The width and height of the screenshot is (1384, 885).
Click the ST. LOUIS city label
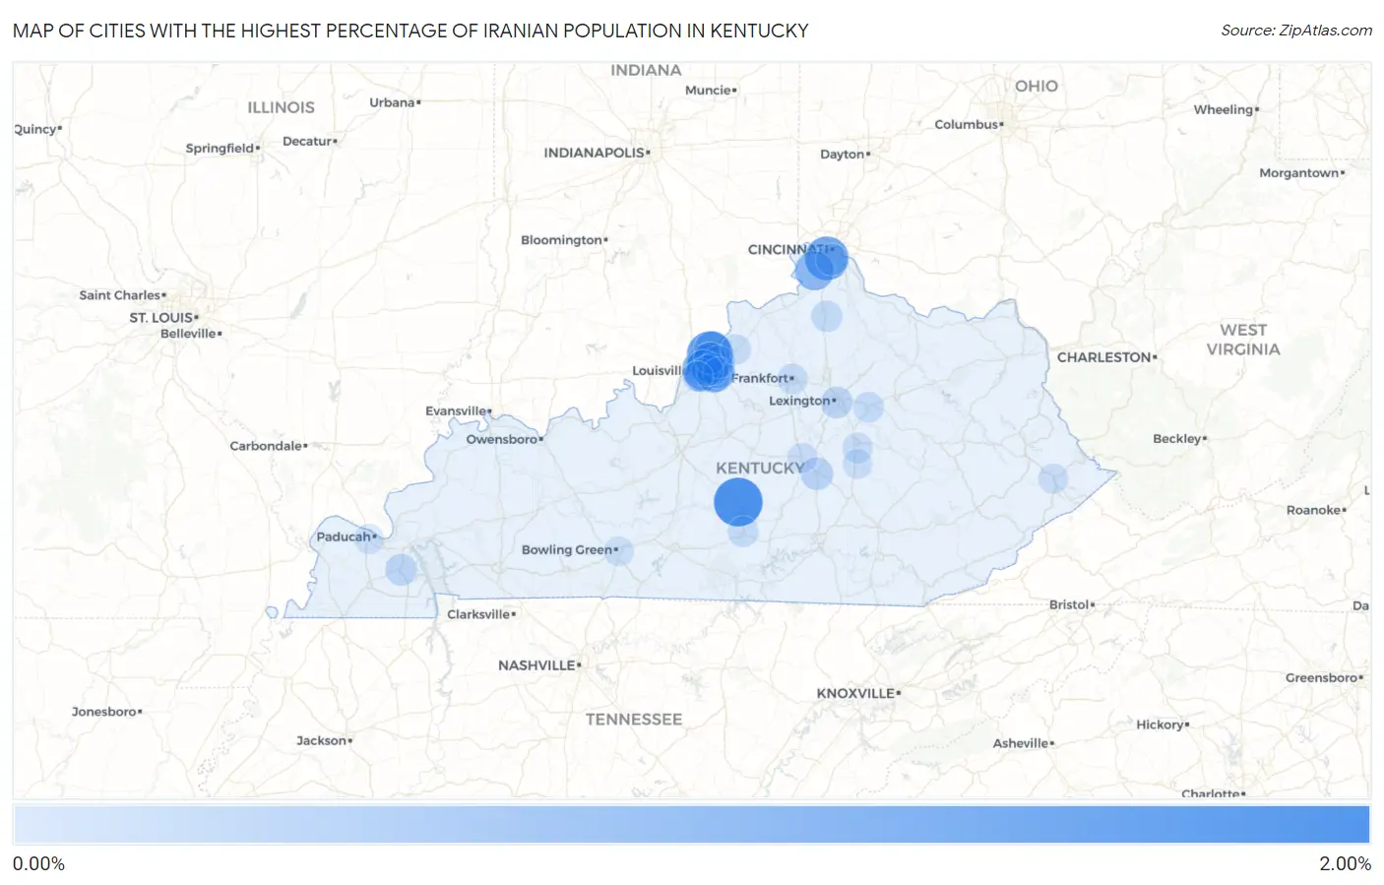point(161,317)
